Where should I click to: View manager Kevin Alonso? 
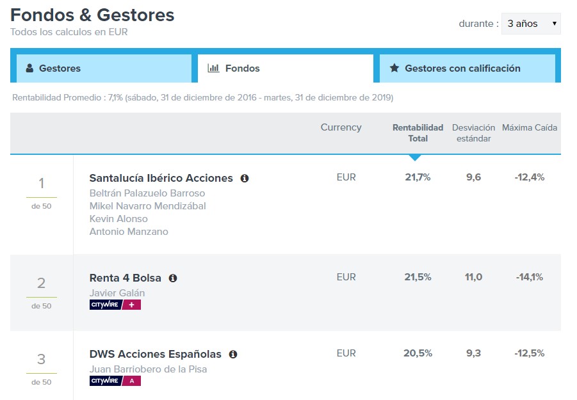[x=118, y=219]
